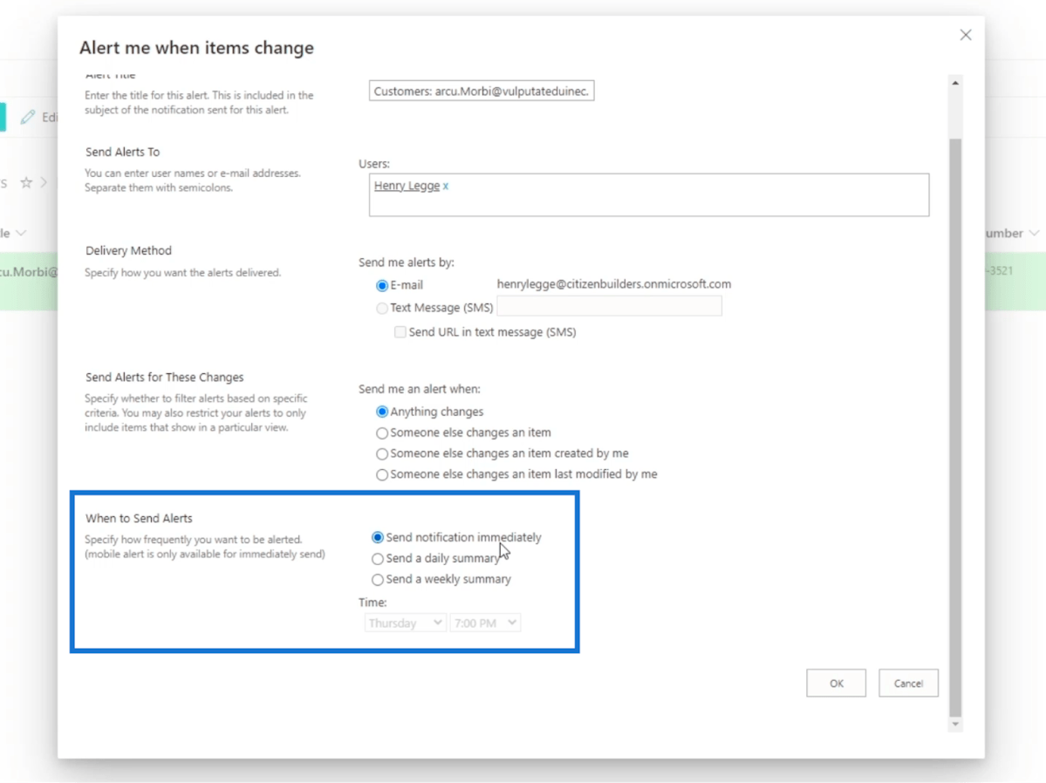Select Anything changes option
The width and height of the screenshot is (1046, 783).
coord(381,412)
